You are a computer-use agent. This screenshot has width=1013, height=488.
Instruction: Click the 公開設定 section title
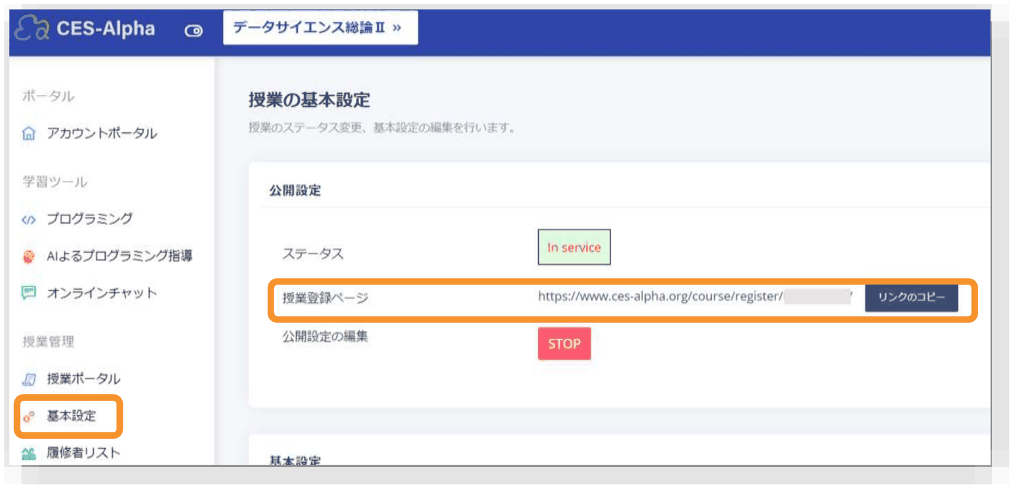[x=295, y=190]
